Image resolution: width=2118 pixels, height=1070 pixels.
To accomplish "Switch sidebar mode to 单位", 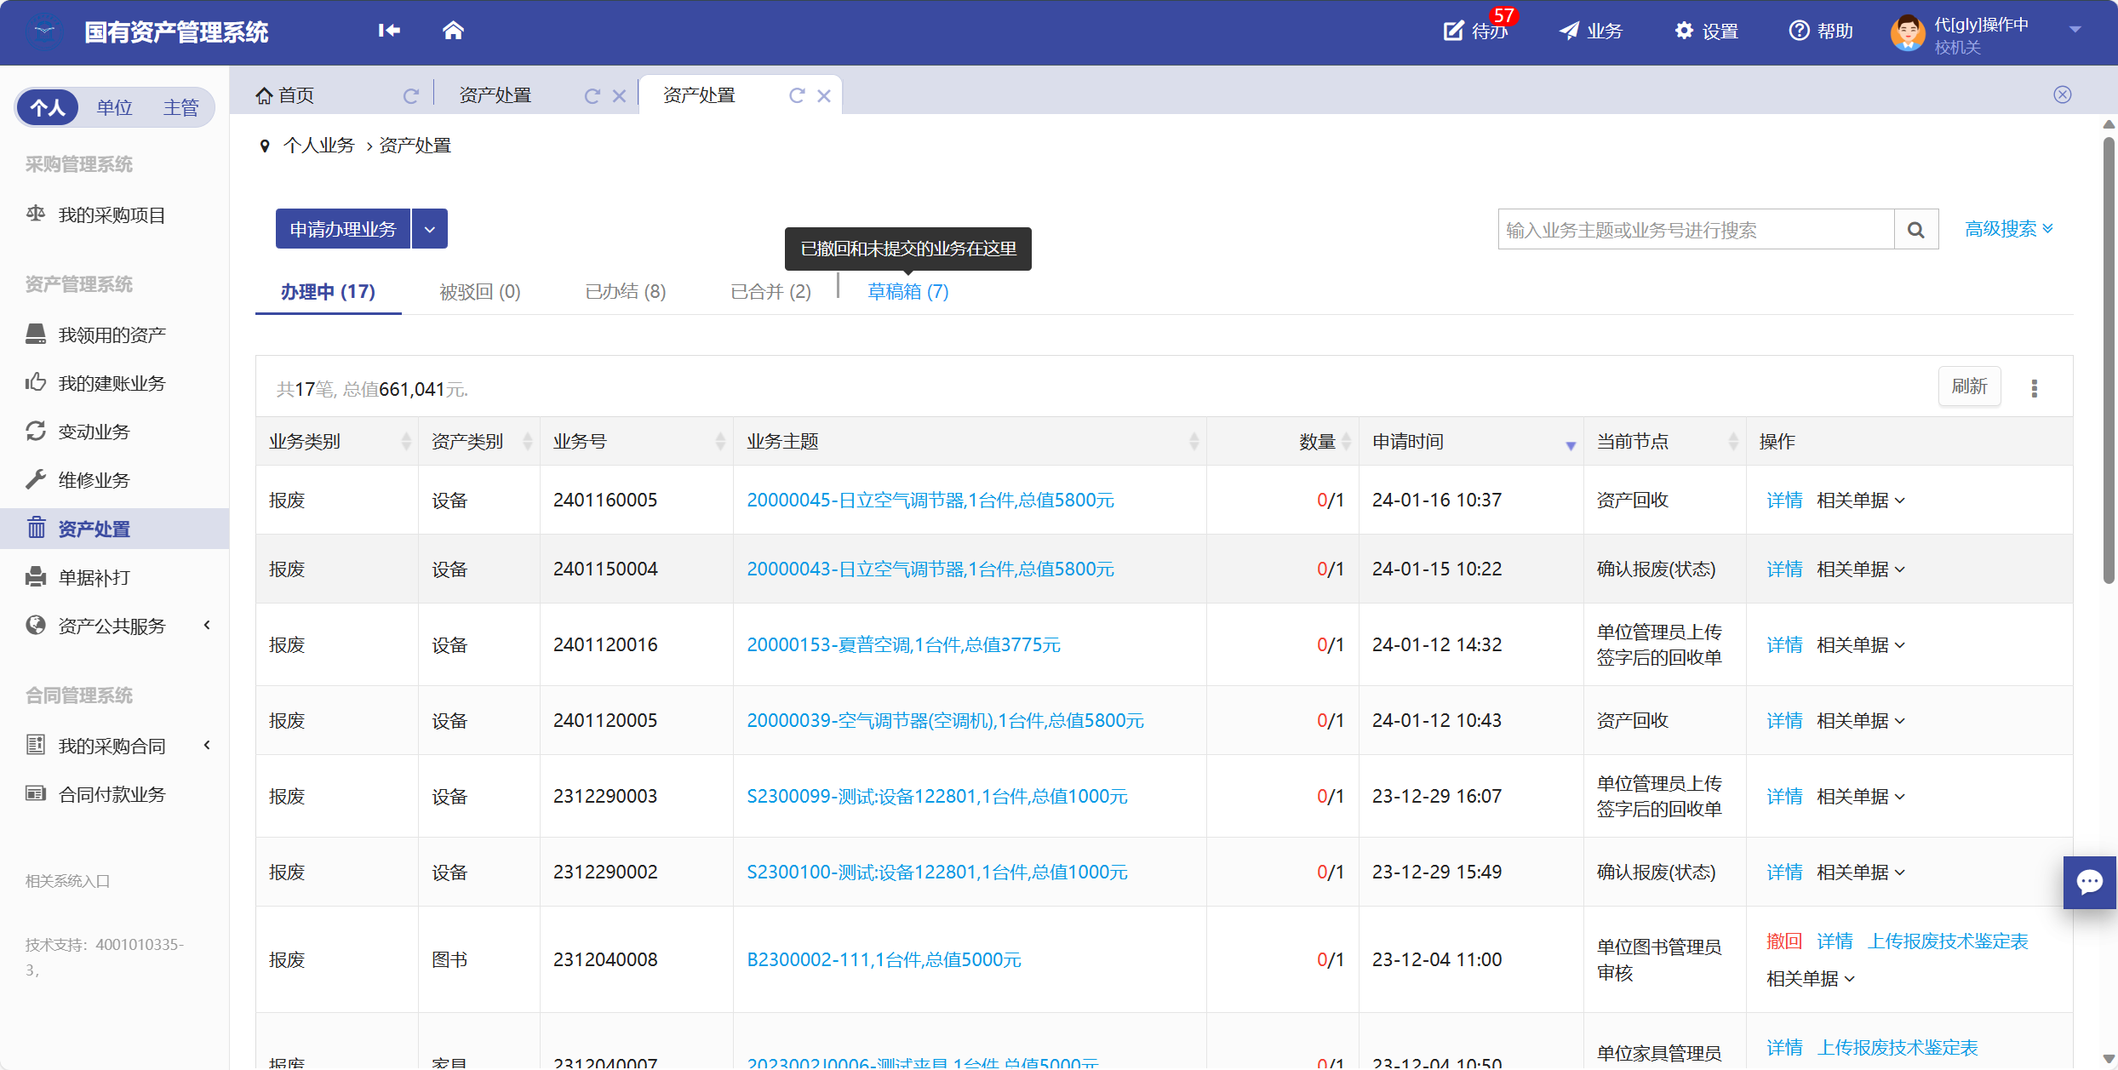I will [x=114, y=107].
